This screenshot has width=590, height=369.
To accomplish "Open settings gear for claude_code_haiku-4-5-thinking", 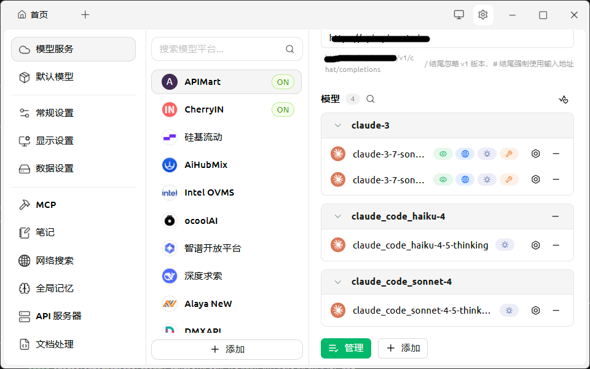I will pyautogui.click(x=535, y=245).
